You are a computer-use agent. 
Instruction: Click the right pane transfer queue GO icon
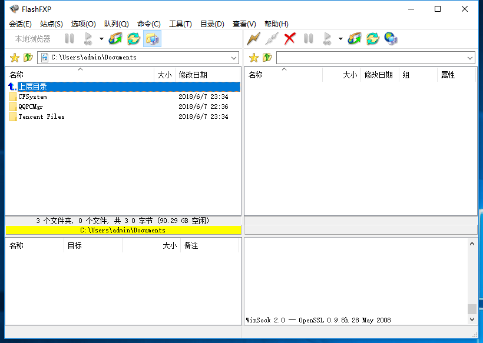click(x=327, y=39)
